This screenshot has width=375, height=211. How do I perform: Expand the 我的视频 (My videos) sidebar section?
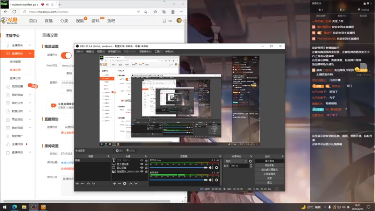tap(30, 128)
